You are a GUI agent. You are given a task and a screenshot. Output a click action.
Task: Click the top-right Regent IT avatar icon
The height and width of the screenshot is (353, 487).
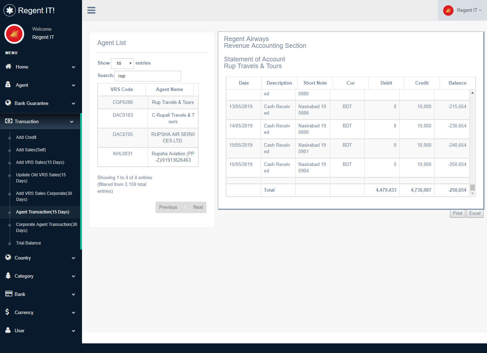pos(448,10)
